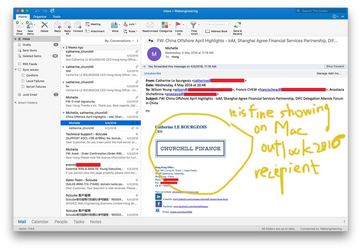Forward the current email
The height and width of the screenshot is (250, 361).
(78, 27)
